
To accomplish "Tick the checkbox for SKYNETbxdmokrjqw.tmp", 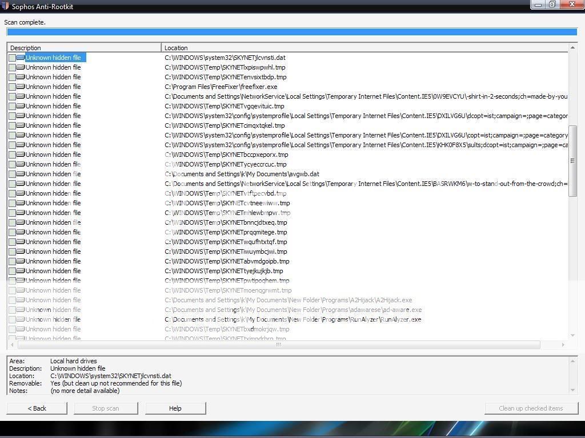I will coord(12,329).
